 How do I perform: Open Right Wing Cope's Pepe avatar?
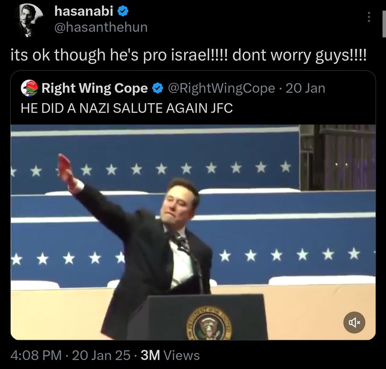click(29, 88)
